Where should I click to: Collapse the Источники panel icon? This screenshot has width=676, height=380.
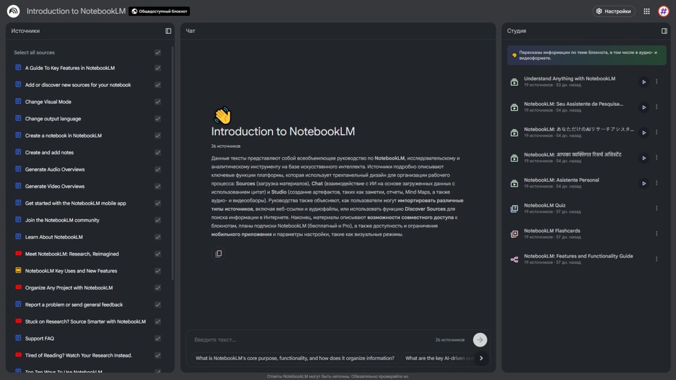click(x=168, y=31)
